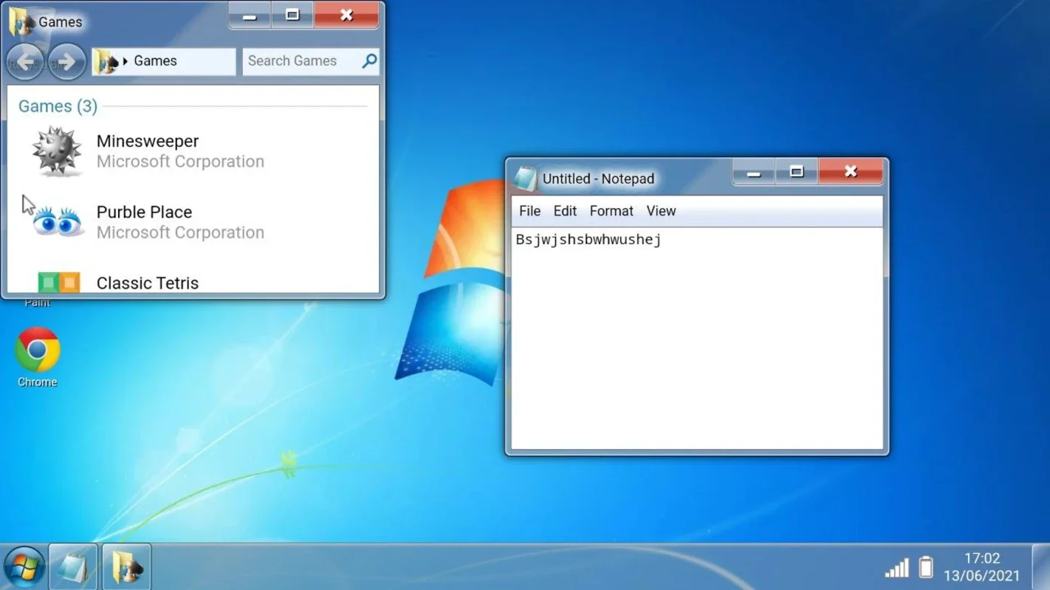Select the Classic Tetris title text

click(148, 282)
